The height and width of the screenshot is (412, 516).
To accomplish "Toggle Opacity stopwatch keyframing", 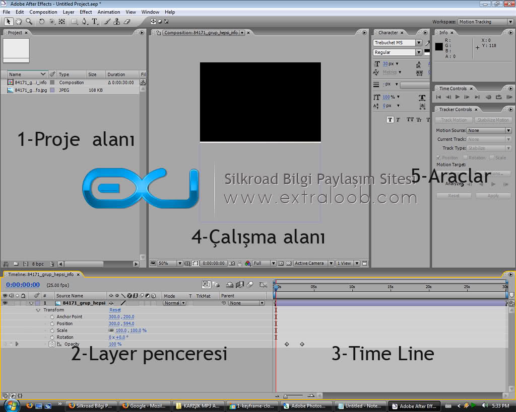I will (52, 344).
